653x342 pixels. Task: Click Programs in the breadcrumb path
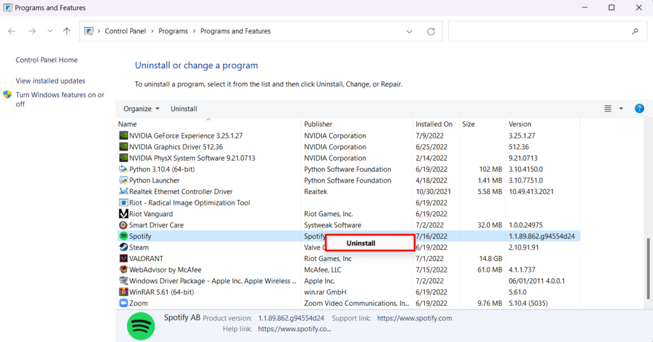pyautogui.click(x=173, y=31)
